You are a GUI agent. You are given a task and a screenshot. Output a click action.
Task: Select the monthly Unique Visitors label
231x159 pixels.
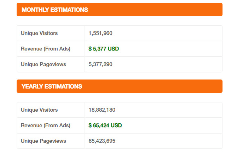39,33
